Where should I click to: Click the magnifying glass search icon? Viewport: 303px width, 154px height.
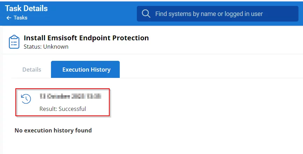click(146, 14)
